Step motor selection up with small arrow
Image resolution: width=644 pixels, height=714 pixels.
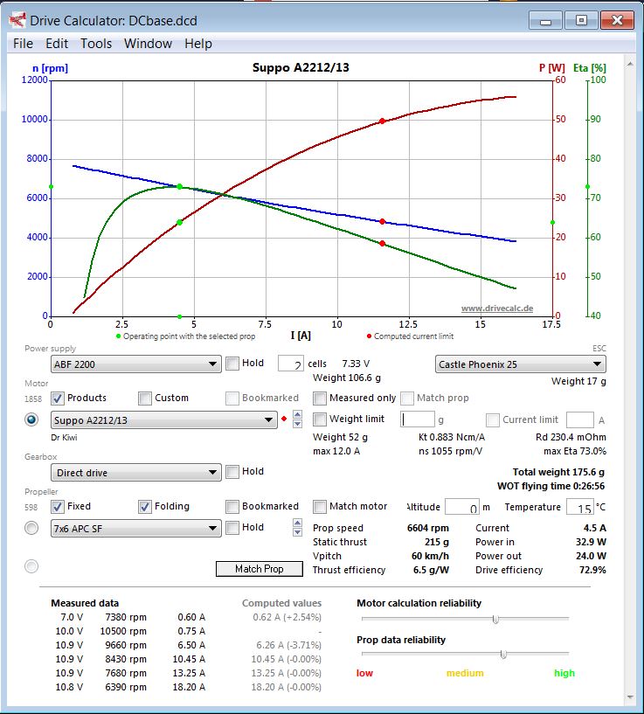297,414
